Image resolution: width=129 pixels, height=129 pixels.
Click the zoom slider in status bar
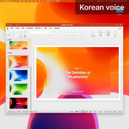104,112
